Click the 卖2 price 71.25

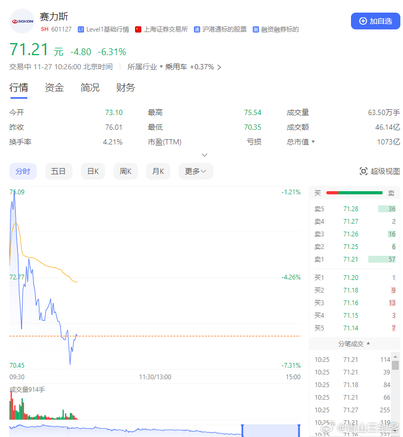click(x=350, y=247)
